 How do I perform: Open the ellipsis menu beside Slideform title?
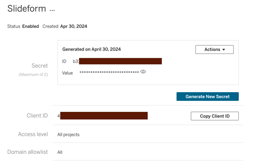pyautogui.click(x=52, y=10)
